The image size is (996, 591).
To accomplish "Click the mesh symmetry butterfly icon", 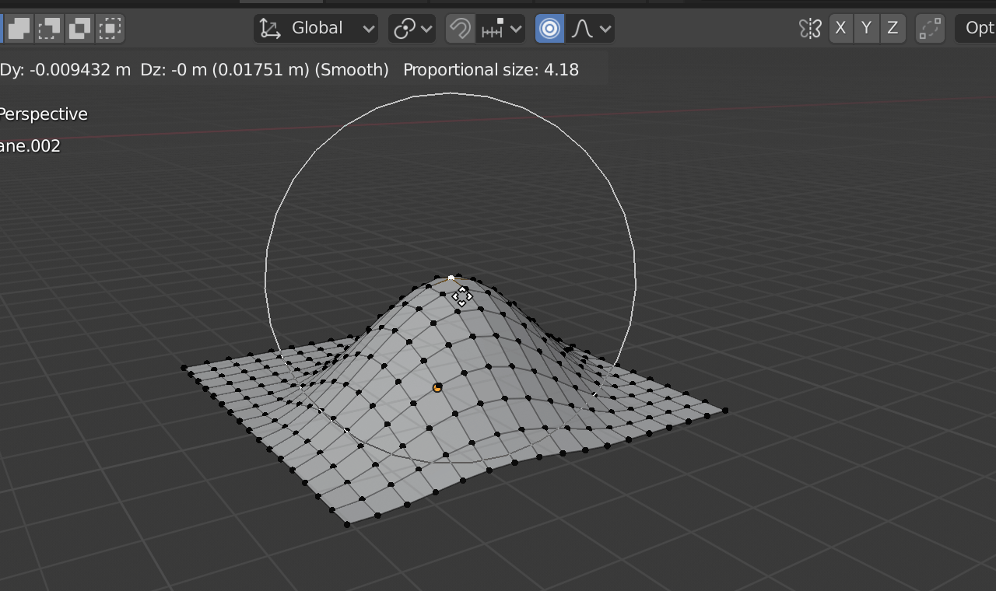I will click(809, 28).
